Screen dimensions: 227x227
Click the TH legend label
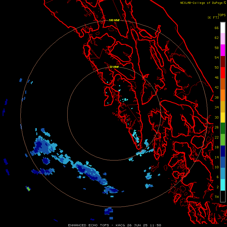(x=217, y=197)
